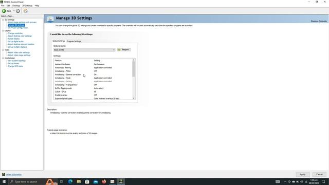Viewport: 329px width, 185px height.
Task: Collapse the Display tree node
Action: [x=3, y=31]
